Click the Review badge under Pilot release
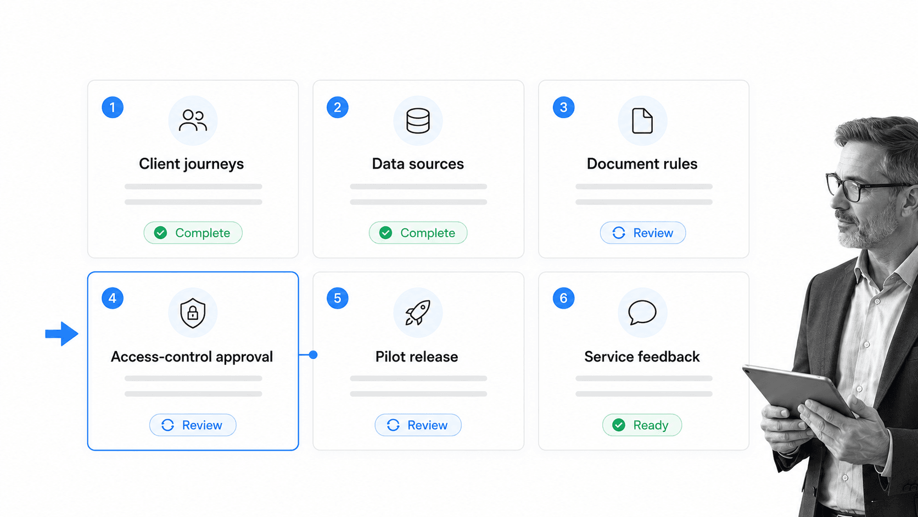 [x=418, y=425]
